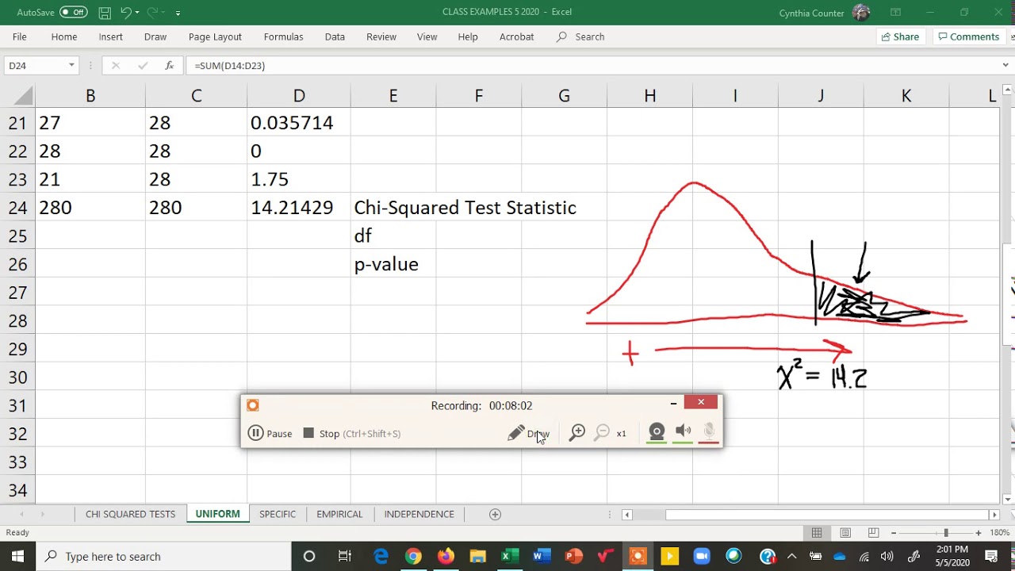Select the p-value label cell
The image size is (1015, 571).
click(393, 264)
